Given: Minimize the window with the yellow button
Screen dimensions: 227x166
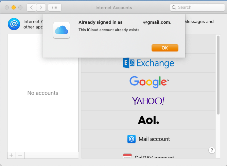Looking at the screenshot, I should pyautogui.click(x=14, y=7).
